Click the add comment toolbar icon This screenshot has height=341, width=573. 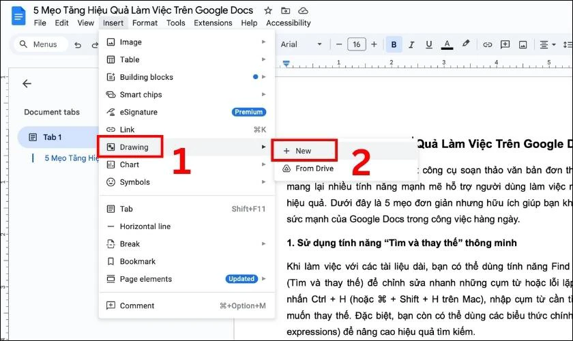tap(505, 44)
